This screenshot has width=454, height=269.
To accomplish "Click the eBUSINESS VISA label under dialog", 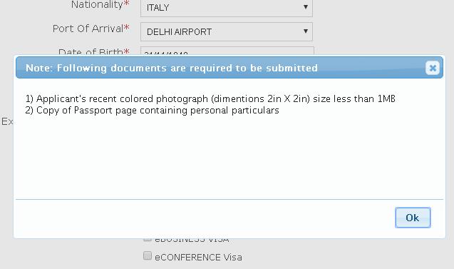I will (192, 240).
